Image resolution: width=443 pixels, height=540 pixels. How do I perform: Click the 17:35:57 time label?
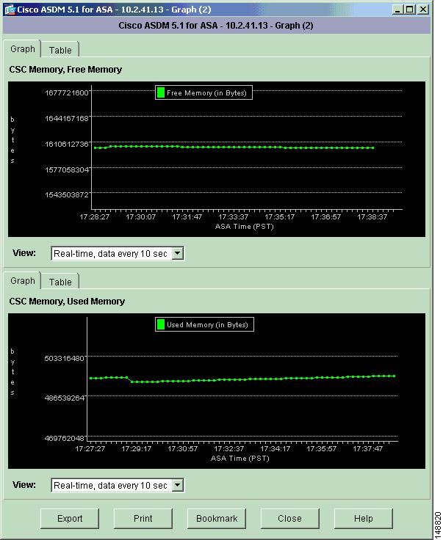point(321,449)
